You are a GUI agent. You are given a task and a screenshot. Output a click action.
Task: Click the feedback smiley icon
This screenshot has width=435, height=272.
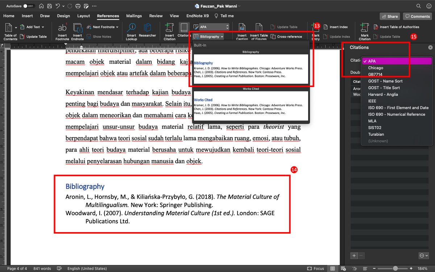click(x=428, y=6)
